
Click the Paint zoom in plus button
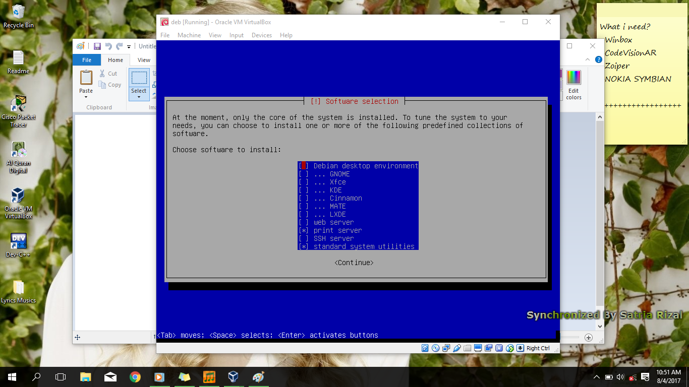pyautogui.click(x=589, y=338)
